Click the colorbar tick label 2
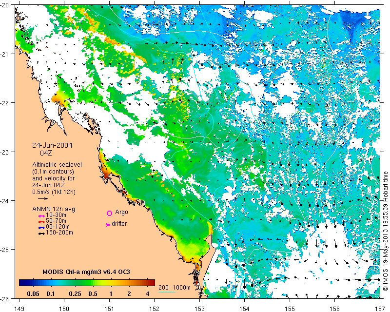Image resolution: width=390 pixels, height=312 pixels. point(129,293)
